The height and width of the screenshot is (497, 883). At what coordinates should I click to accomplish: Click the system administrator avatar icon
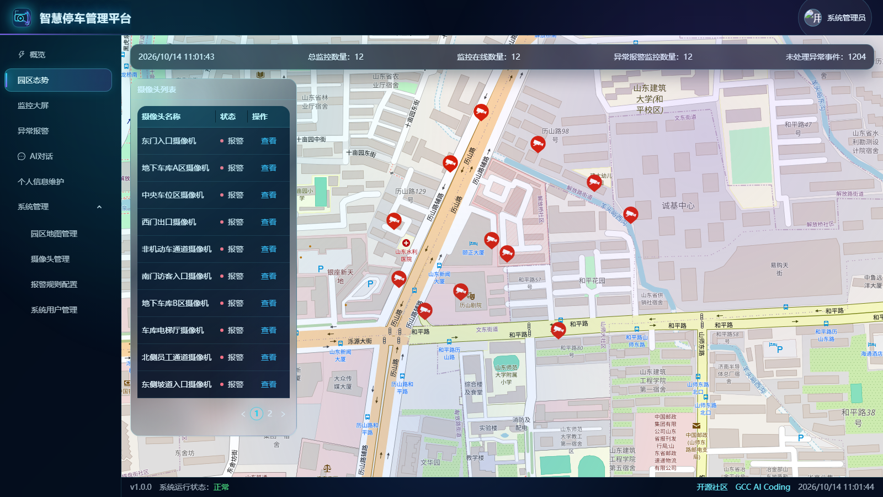click(813, 18)
